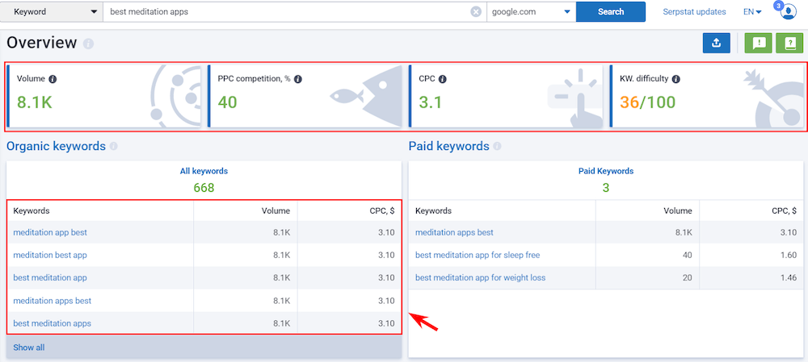
Task: Click the info icon next to Volume
Action: 53,80
